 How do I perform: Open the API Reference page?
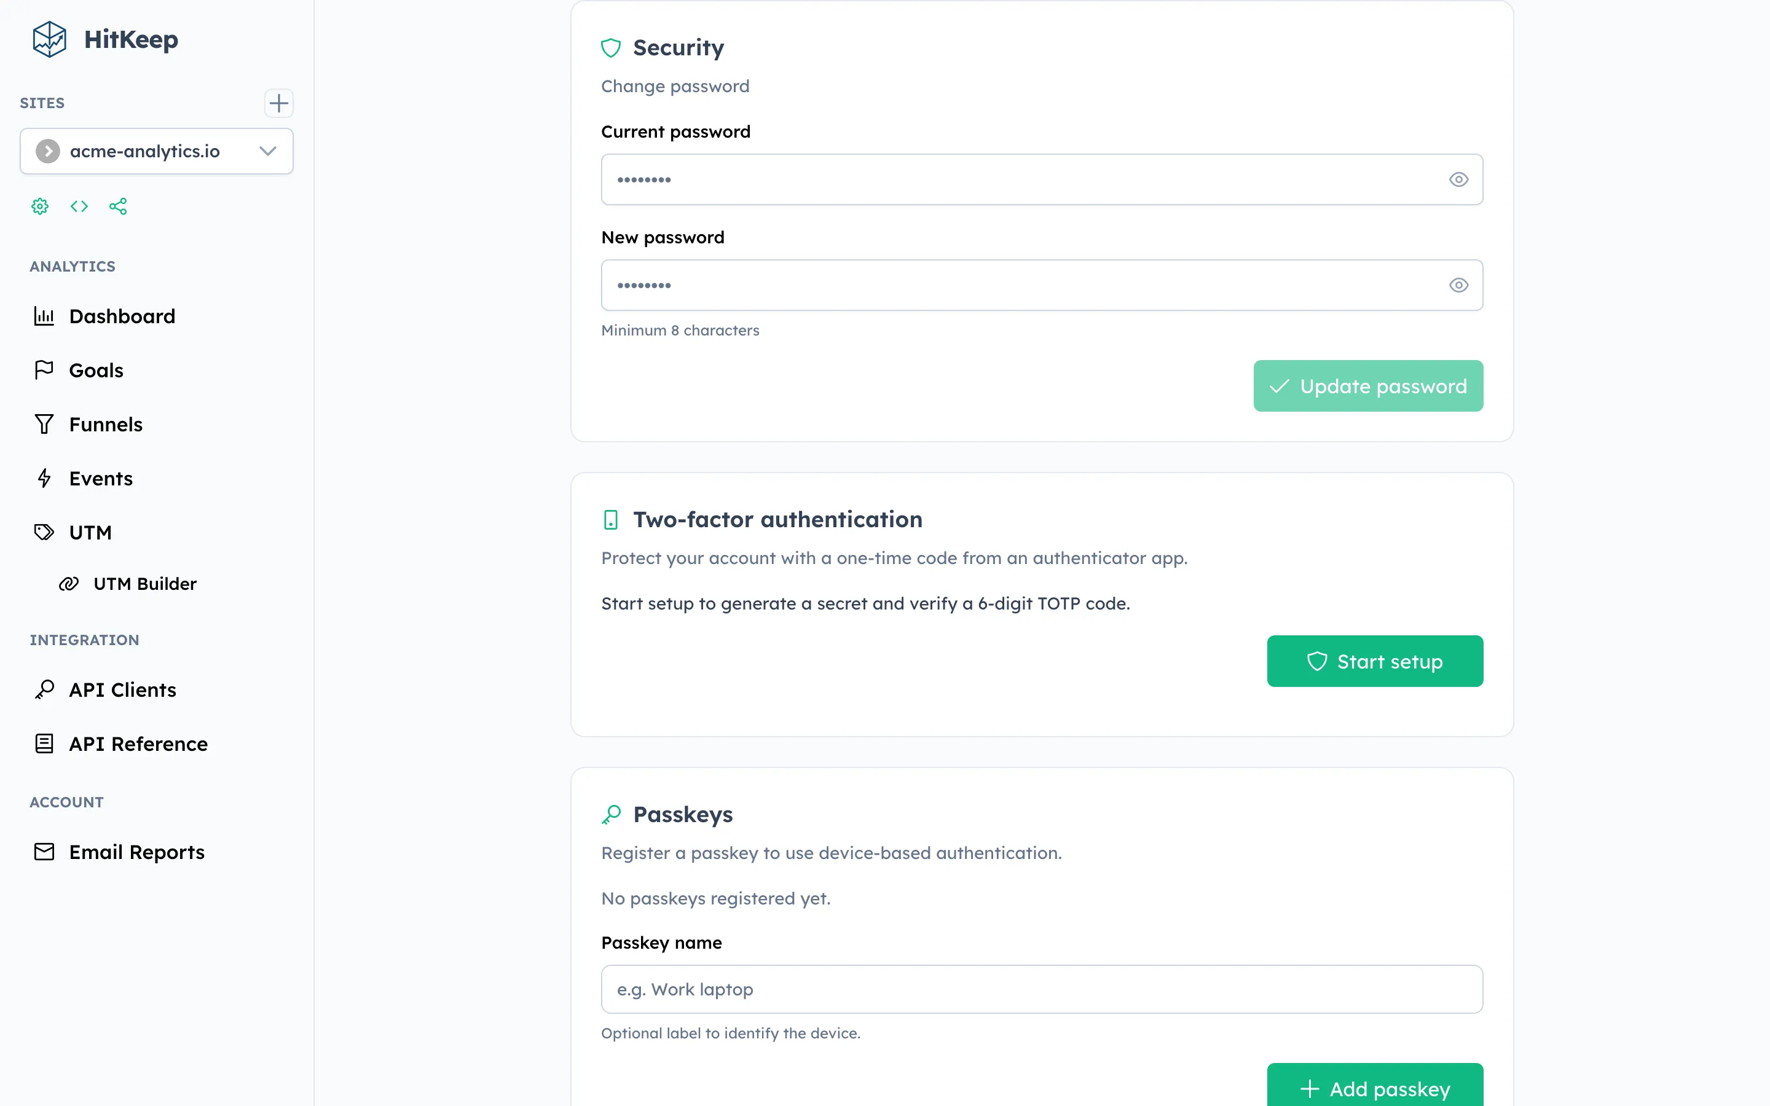(x=138, y=743)
